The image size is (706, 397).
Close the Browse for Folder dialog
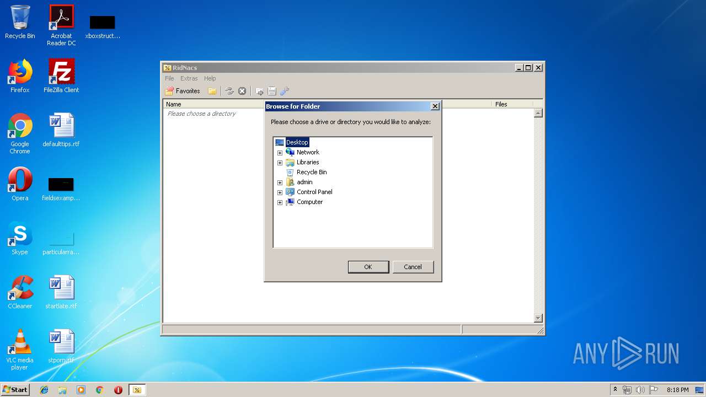pyautogui.click(x=435, y=106)
